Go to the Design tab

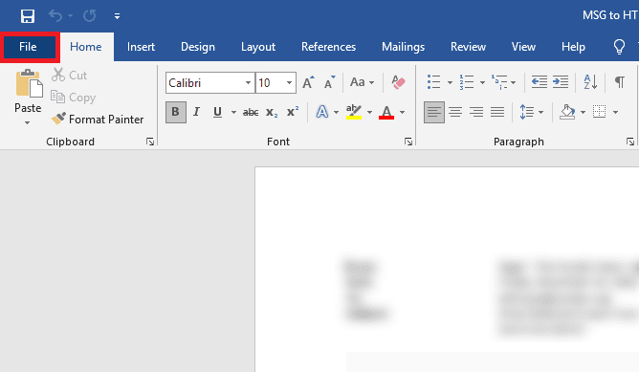click(198, 47)
